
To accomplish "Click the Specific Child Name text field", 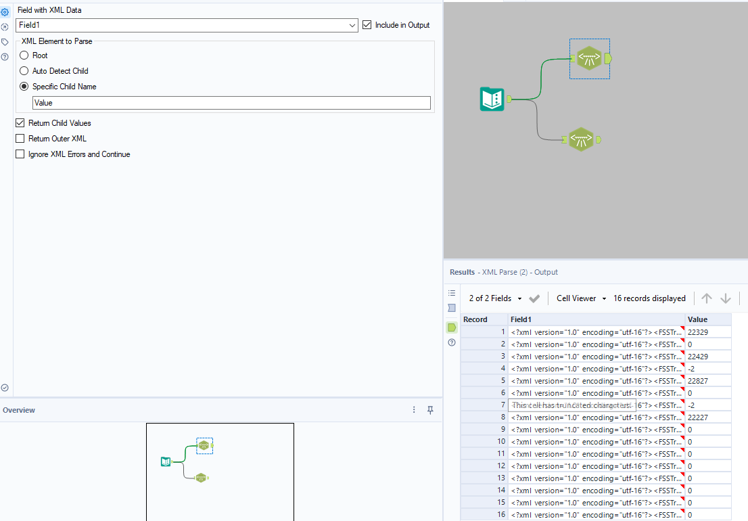I will coord(231,103).
